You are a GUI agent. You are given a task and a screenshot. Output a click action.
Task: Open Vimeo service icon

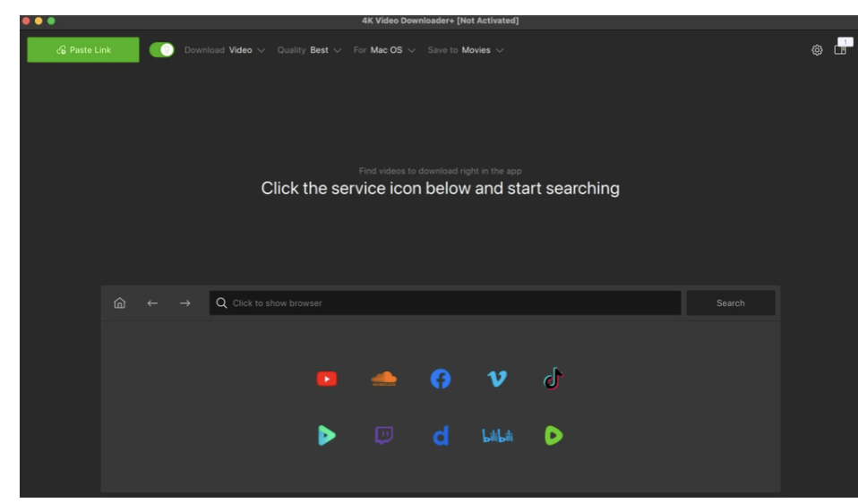point(497,379)
